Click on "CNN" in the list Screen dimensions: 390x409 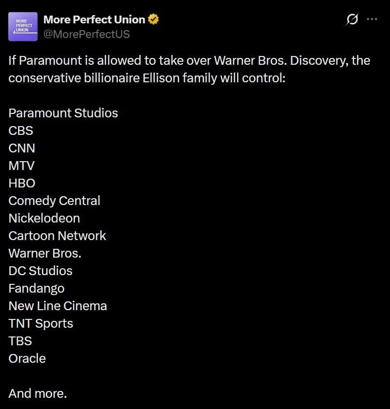coord(22,148)
